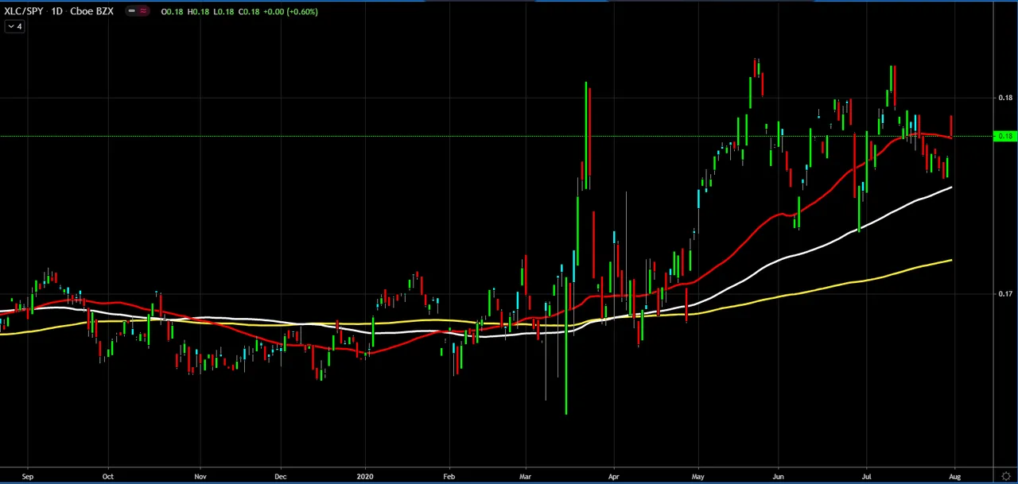Click the Oct label on time axis
The image size is (1018, 484).
coord(108,476)
